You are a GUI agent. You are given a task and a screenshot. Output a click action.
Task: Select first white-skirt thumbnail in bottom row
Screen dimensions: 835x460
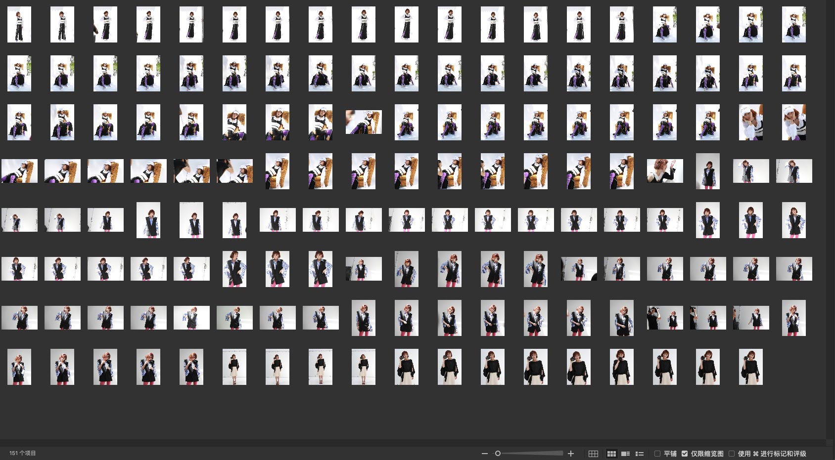pyautogui.click(x=234, y=367)
